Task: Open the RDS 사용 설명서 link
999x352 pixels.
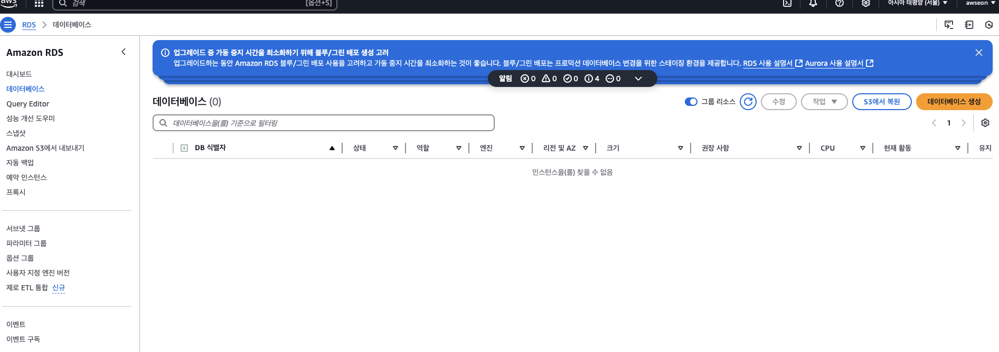Action: (772, 63)
